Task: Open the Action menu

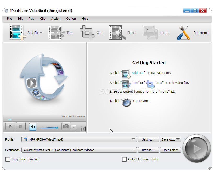Action: (56, 19)
